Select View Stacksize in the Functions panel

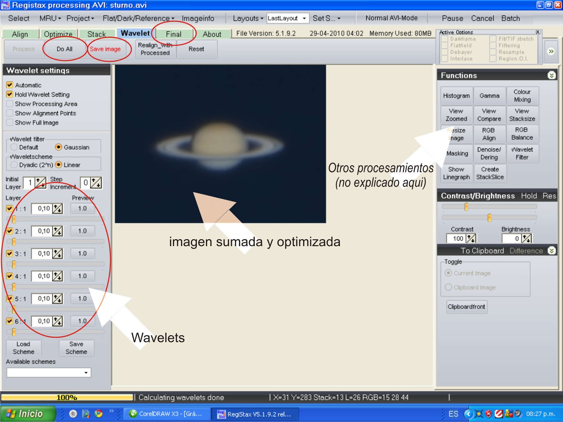(522, 115)
